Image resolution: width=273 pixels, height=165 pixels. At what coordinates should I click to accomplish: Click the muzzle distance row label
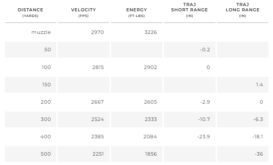pyautogui.click(x=41, y=32)
